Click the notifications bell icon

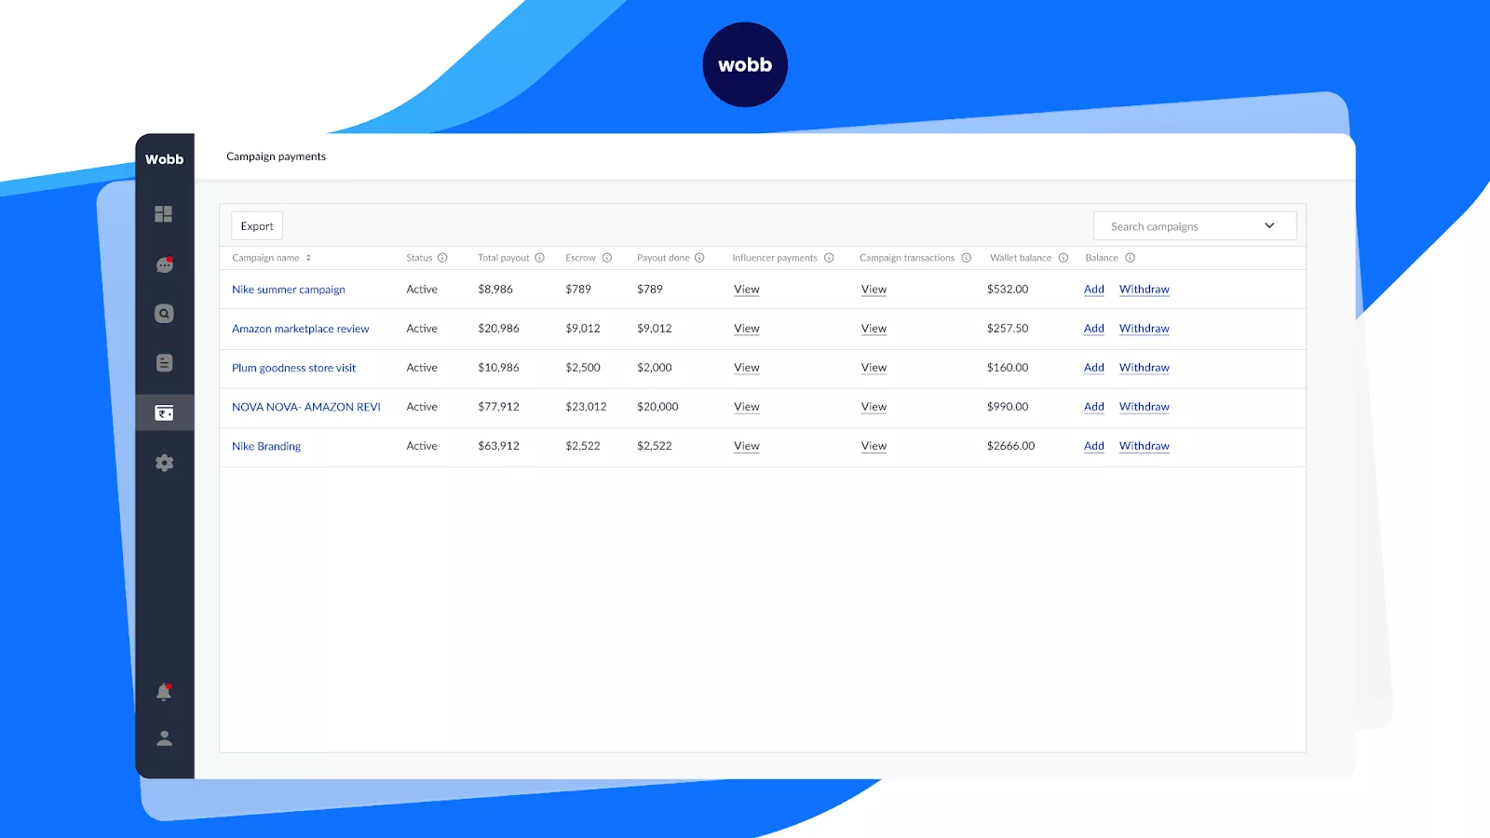pyautogui.click(x=164, y=692)
